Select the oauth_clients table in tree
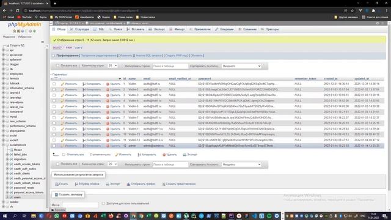The width and height of the screenshot is (391, 220). click(x=22, y=174)
